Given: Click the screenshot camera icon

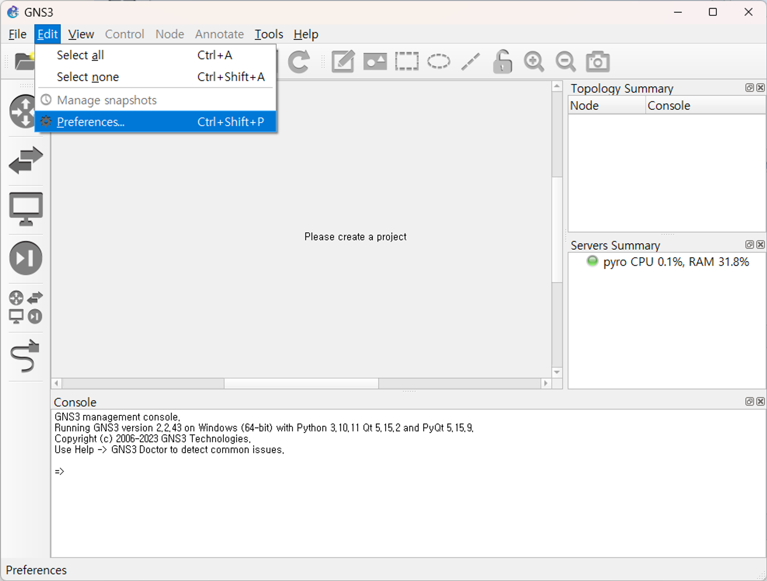Looking at the screenshot, I should [598, 61].
